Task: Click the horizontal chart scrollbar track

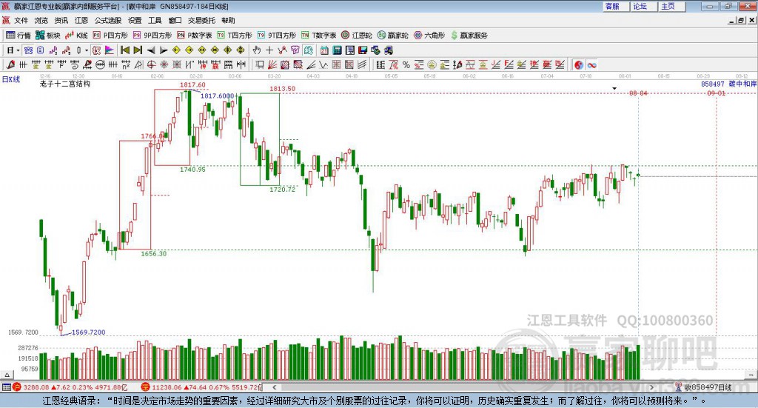Action: 463,387
